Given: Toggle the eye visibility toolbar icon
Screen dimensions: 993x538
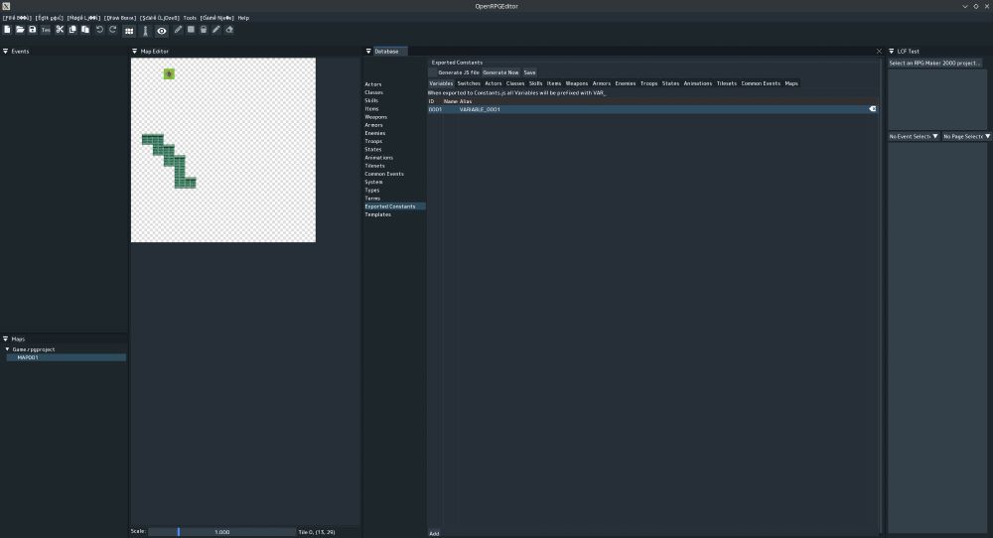Looking at the screenshot, I should point(162,31).
